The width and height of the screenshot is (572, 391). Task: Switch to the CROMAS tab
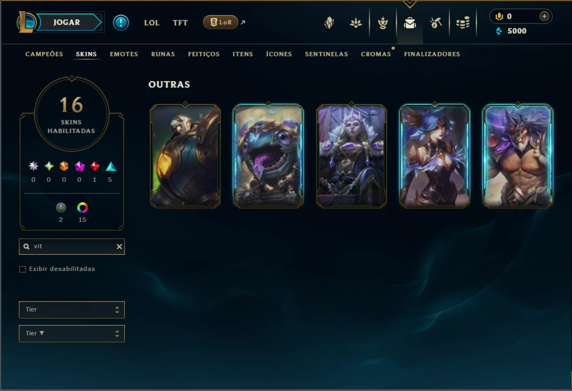(x=376, y=54)
